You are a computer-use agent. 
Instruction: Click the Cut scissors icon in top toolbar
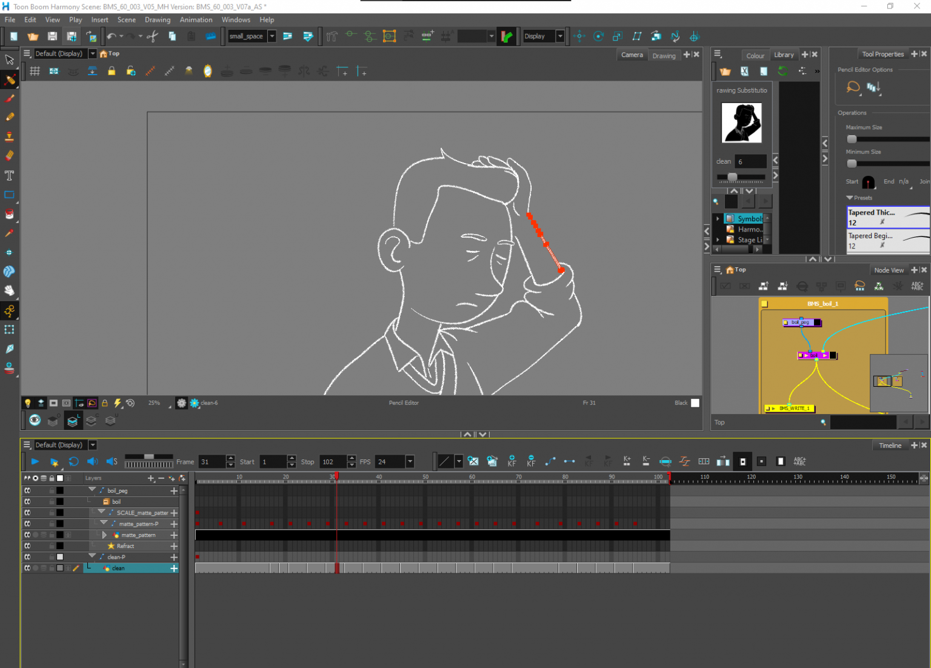coord(153,36)
